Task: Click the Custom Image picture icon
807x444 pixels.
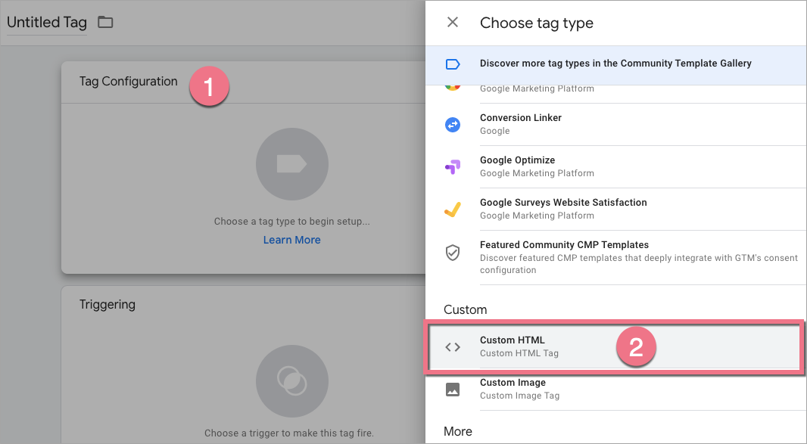Action: point(453,390)
